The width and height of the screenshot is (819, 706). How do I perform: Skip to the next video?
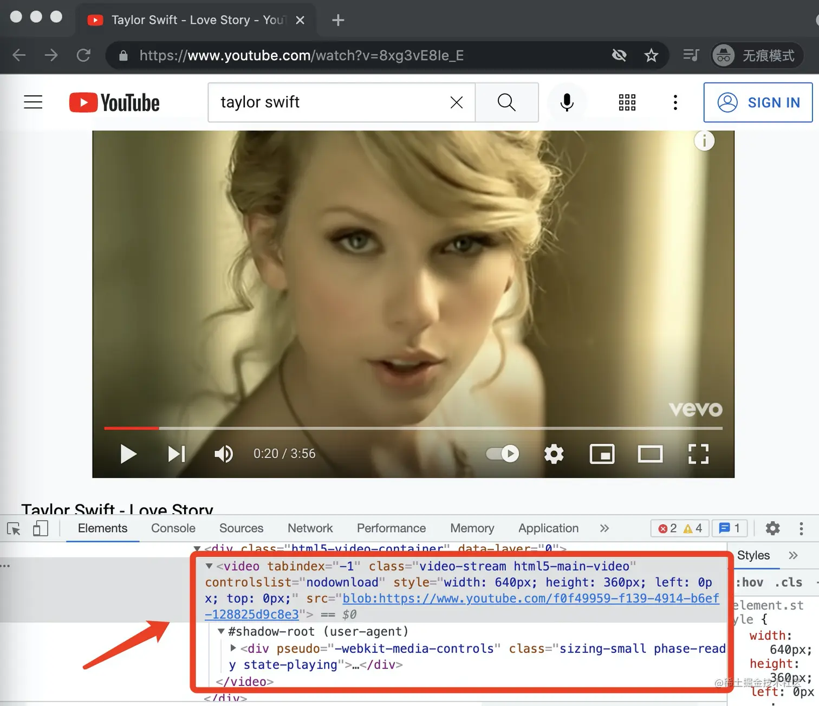pos(177,454)
